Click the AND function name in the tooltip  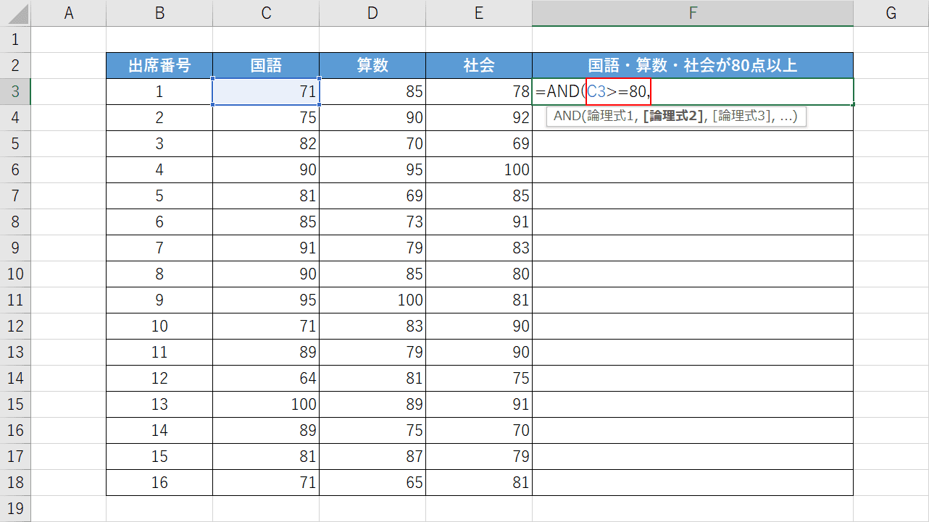point(567,117)
